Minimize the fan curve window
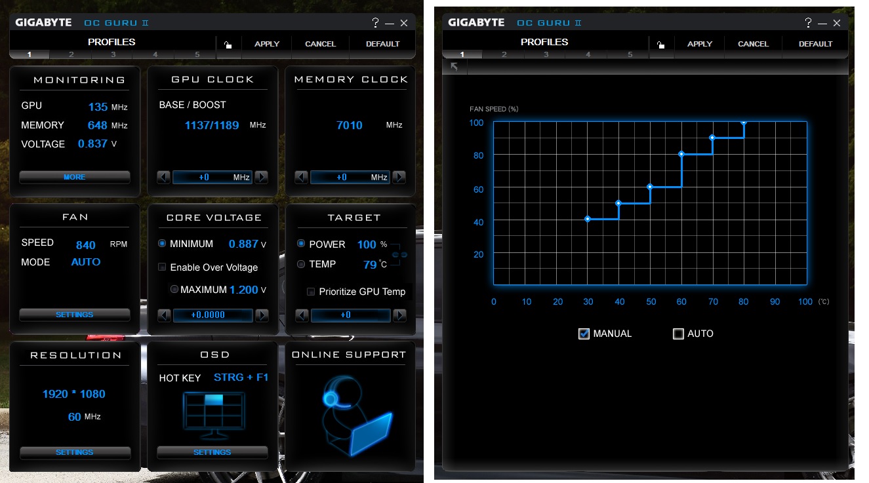Viewport: 869px width, 483px height. click(822, 23)
